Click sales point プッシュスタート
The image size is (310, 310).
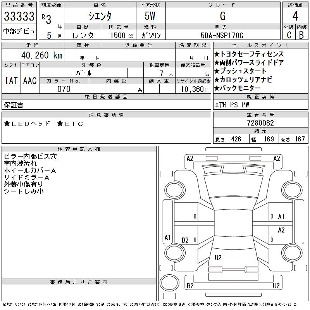point(240,71)
